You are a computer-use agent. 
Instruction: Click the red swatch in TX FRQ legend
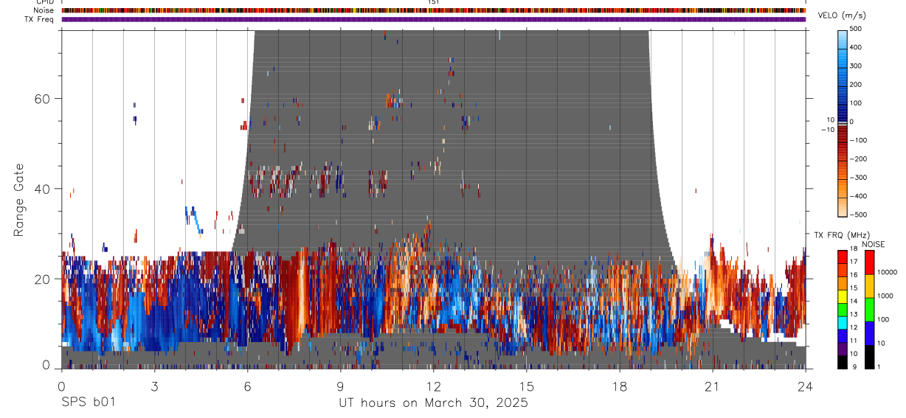tap(843, 257)
